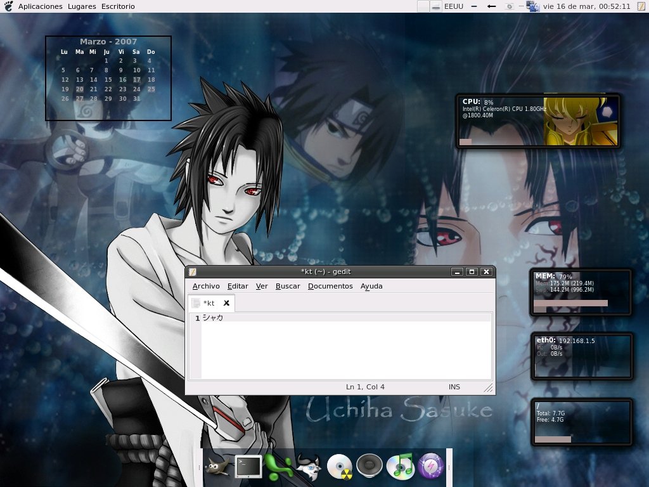Select day 17 in the calendar desklet
This screenshot has width=649, height=487.
pyautogui.click(x=137, y=79)
